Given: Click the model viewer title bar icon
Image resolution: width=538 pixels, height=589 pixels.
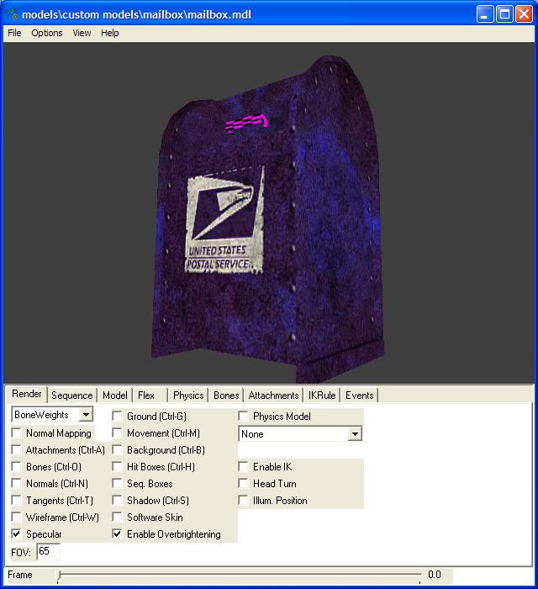Looking at the screenshot, I should [x=13, y=14].
